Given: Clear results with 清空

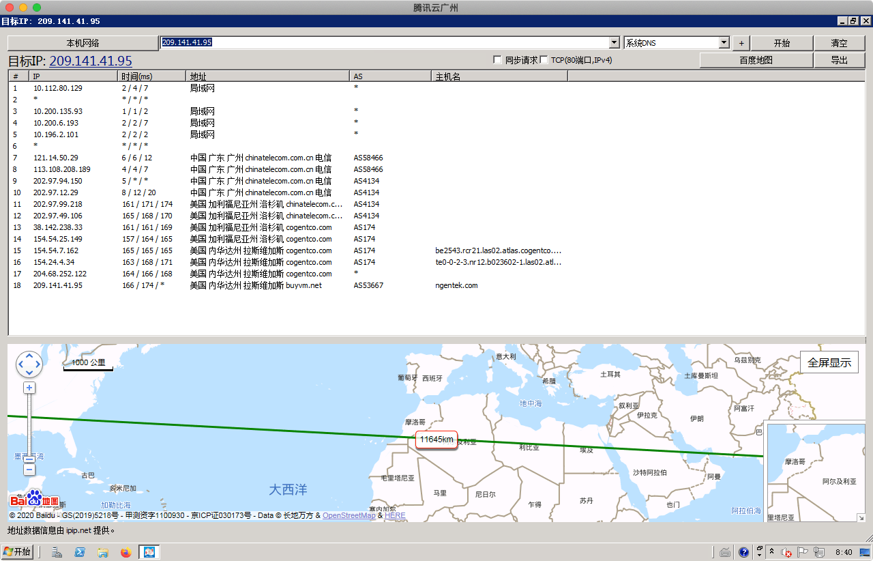Looking at the screenshot, I should pyautogui.click(x=839, y=43).
